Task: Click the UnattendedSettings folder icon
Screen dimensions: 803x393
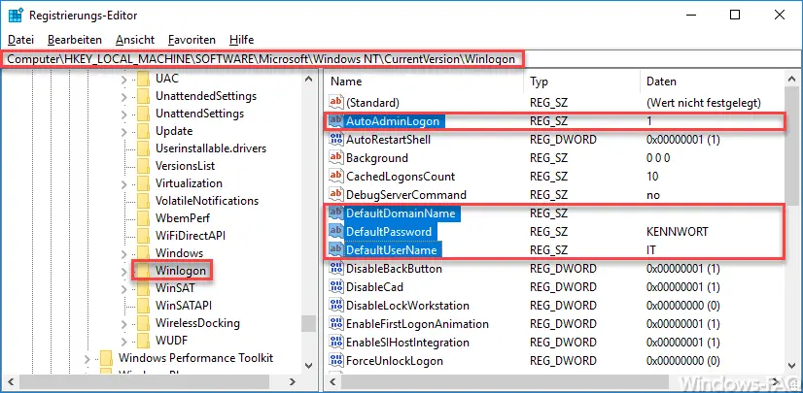Action: click(144, 96)
